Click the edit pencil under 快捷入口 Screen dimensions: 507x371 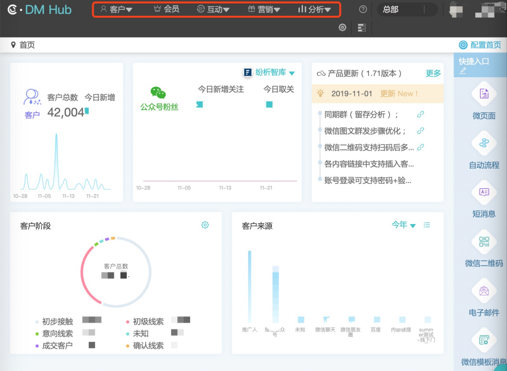[463, 71]
